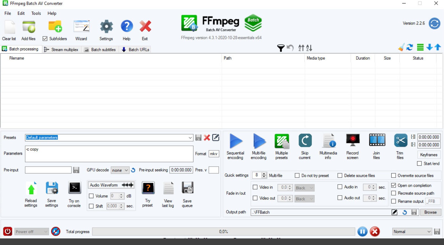Open Video out color Black dropdown
The width and height of the screenshot is (444, 245).
[304, 199]
